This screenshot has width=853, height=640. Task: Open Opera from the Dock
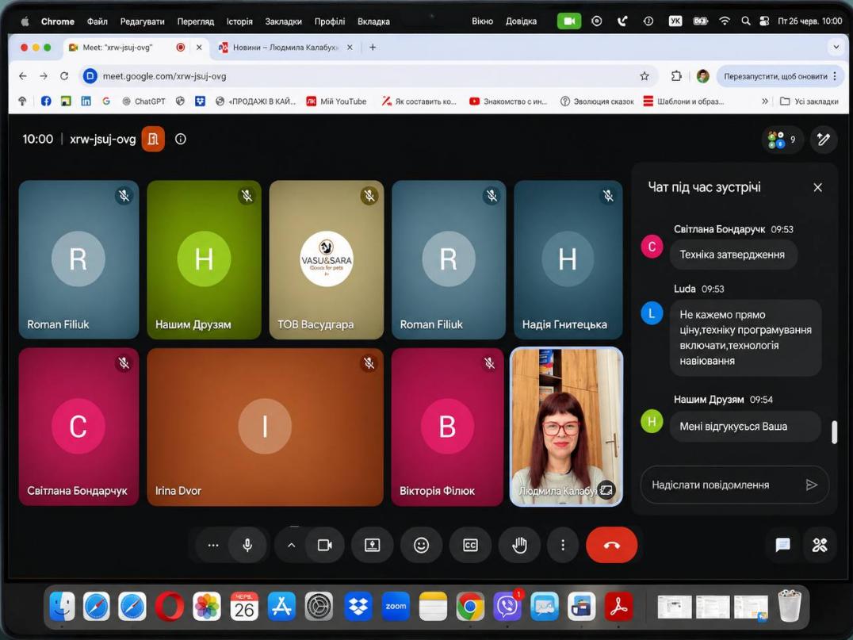[170, 606]
